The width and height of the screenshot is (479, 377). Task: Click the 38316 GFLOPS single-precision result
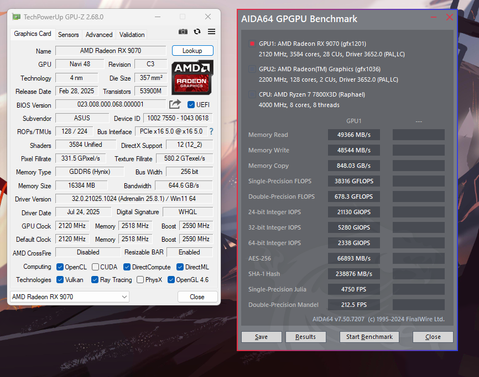pos(354,181)
